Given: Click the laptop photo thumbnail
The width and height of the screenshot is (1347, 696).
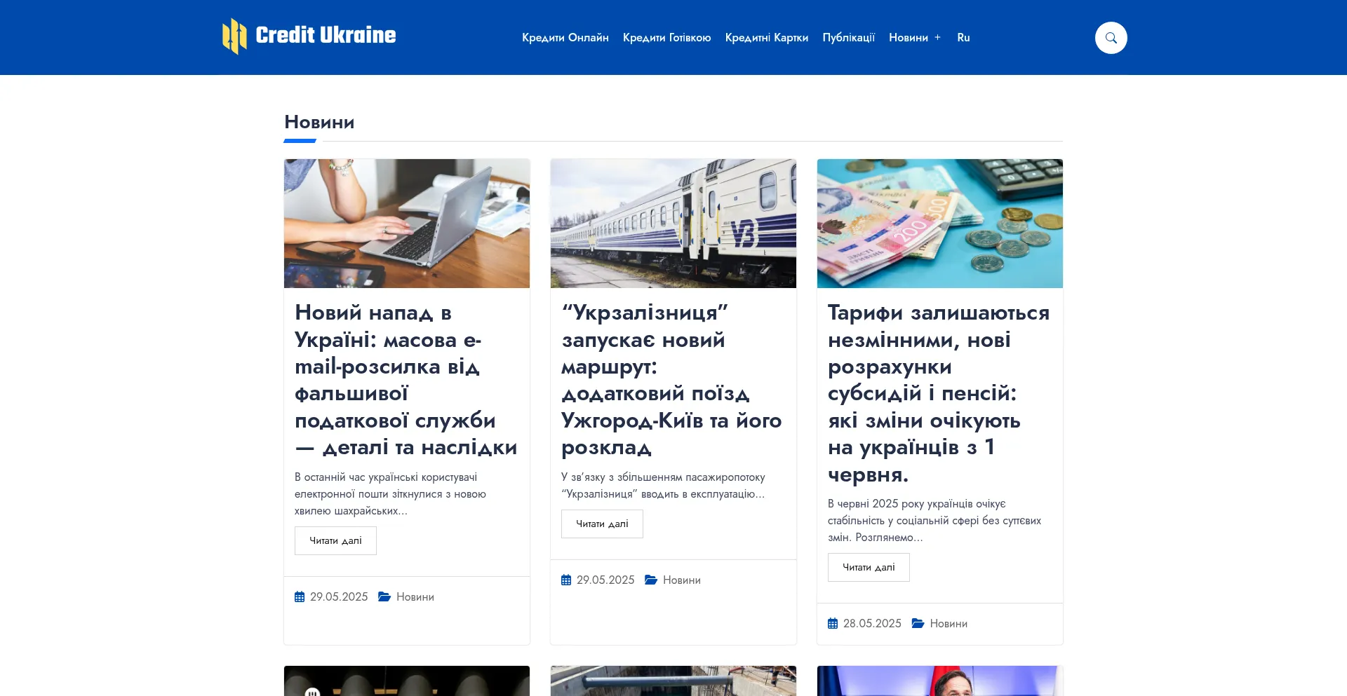Looking at the screenshot, I should 407,224.
